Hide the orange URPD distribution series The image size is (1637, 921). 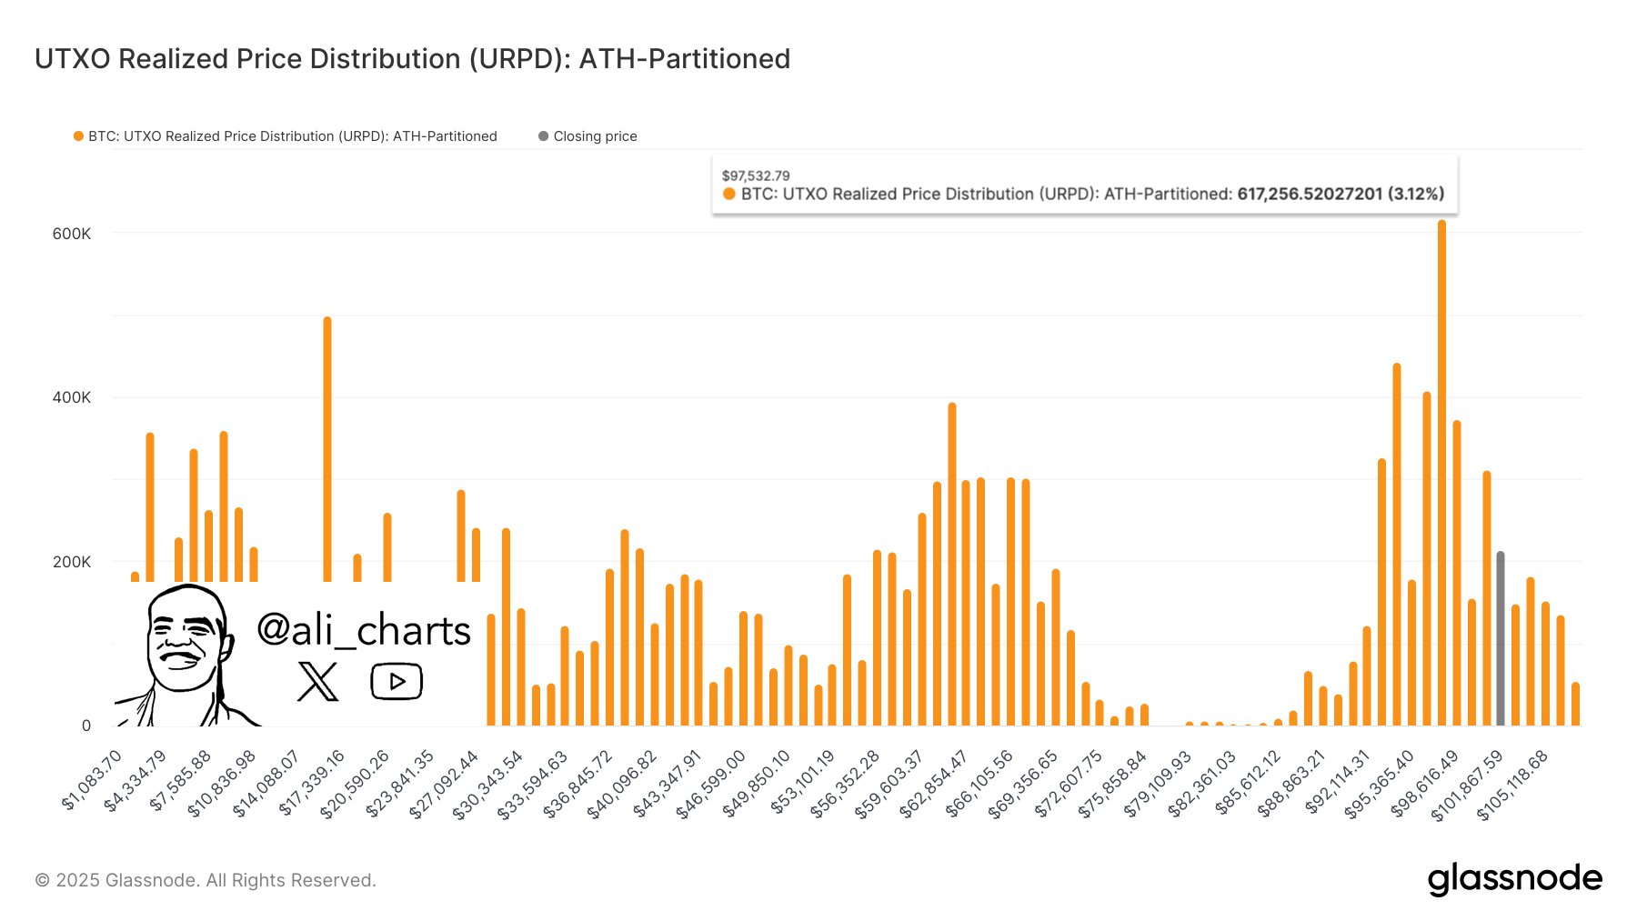(291, 135)
